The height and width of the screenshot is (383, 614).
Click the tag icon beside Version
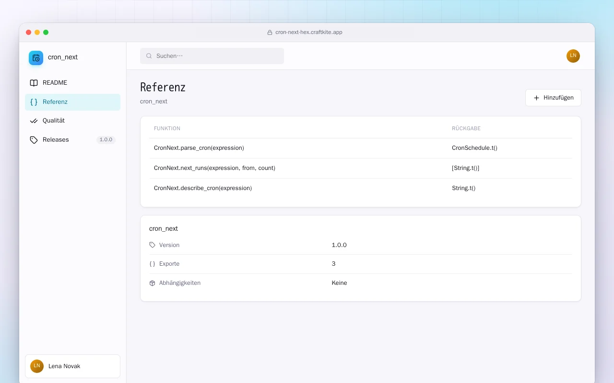[x=153, y=245]
